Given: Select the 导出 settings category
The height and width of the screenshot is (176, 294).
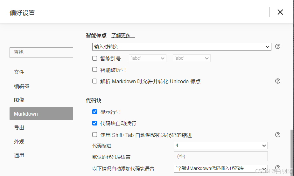Looking at the screenshot, I should (x=41, y=128).
